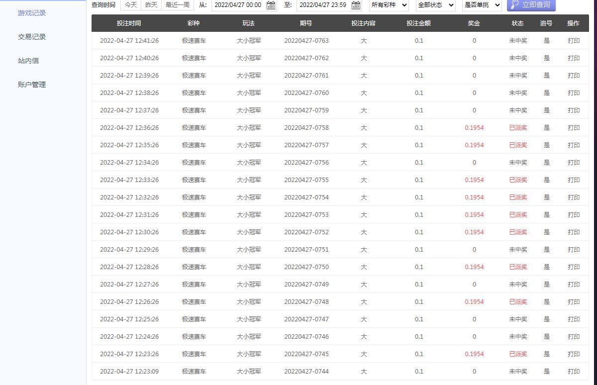Click the 立即查询 search button
Image resolution: width=597 pixels, height=385 pixels.
pos(531,5)
